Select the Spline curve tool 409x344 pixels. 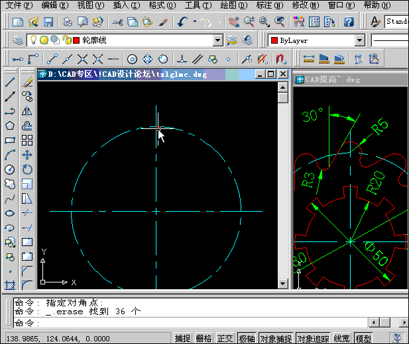pos(10,199)
